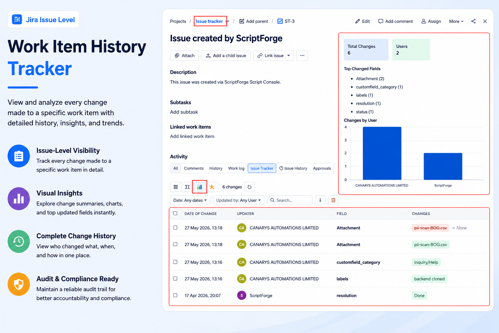Click the struck-through pii-scan-BOG.csv value
The height and width of the screenshot is (333, 499).
tap(430, 228)
